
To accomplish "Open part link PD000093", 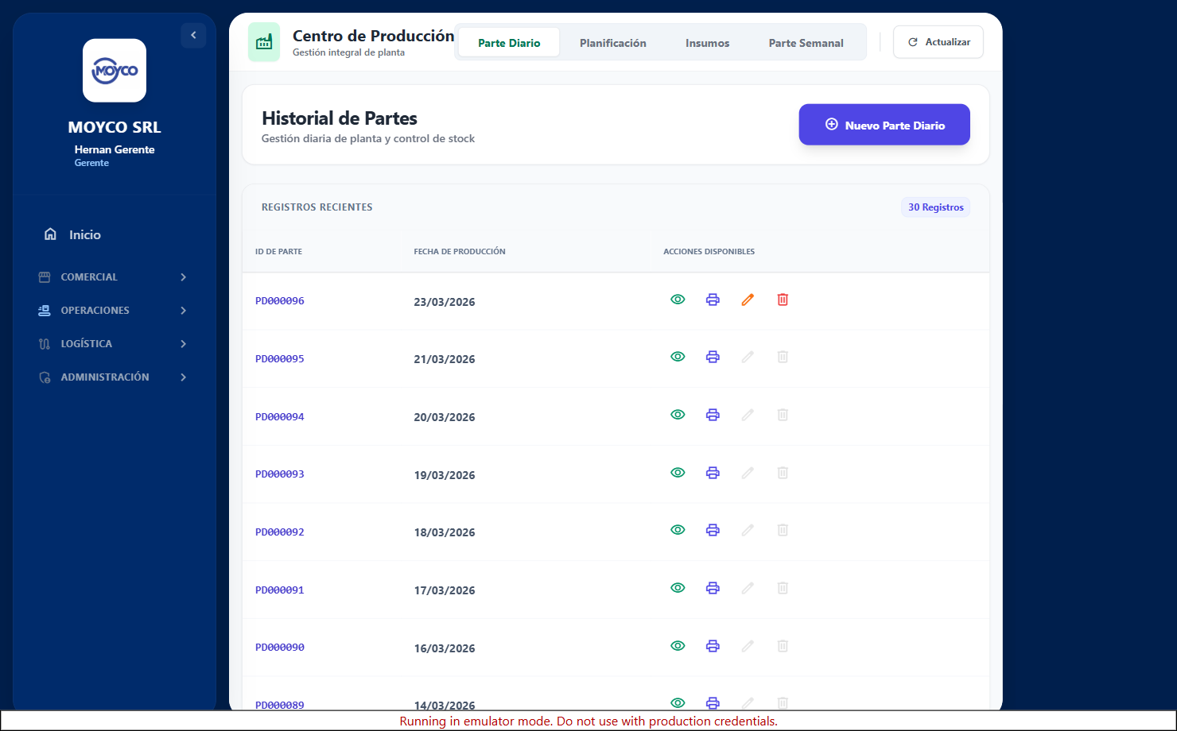I will [x=280, y=474].
